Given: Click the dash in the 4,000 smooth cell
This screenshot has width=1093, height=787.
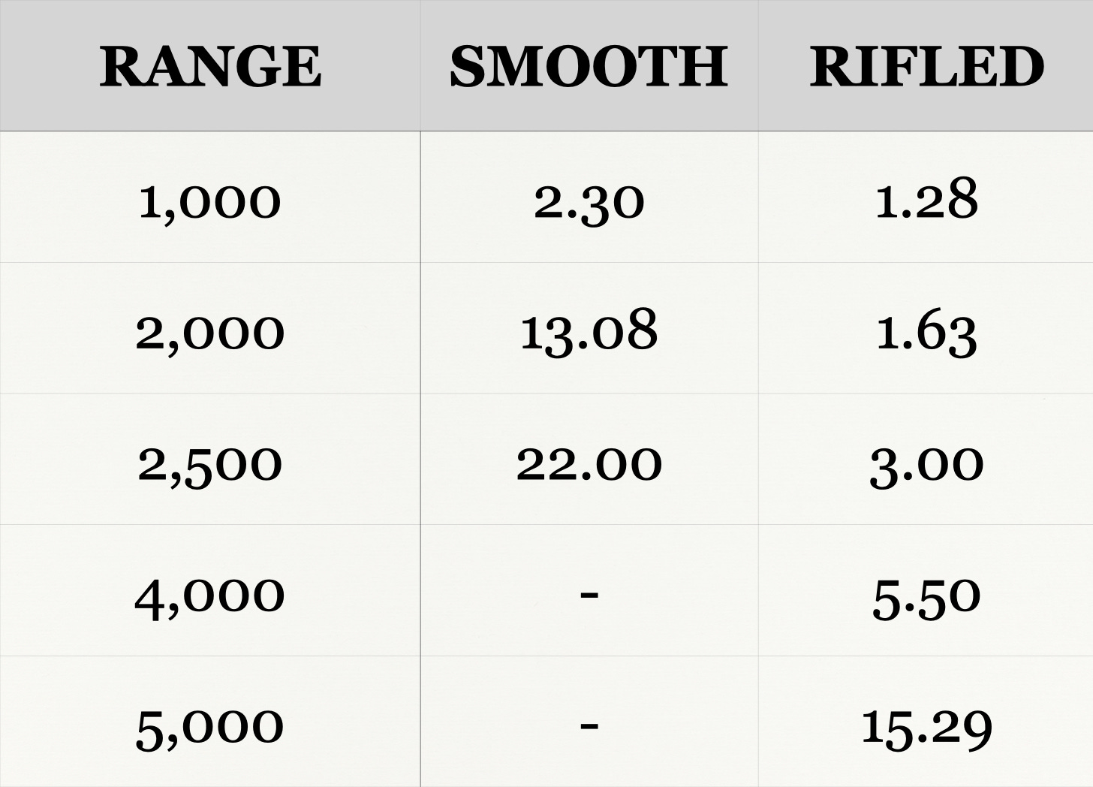Looking at the screenshot, I should tap(589, 595).
